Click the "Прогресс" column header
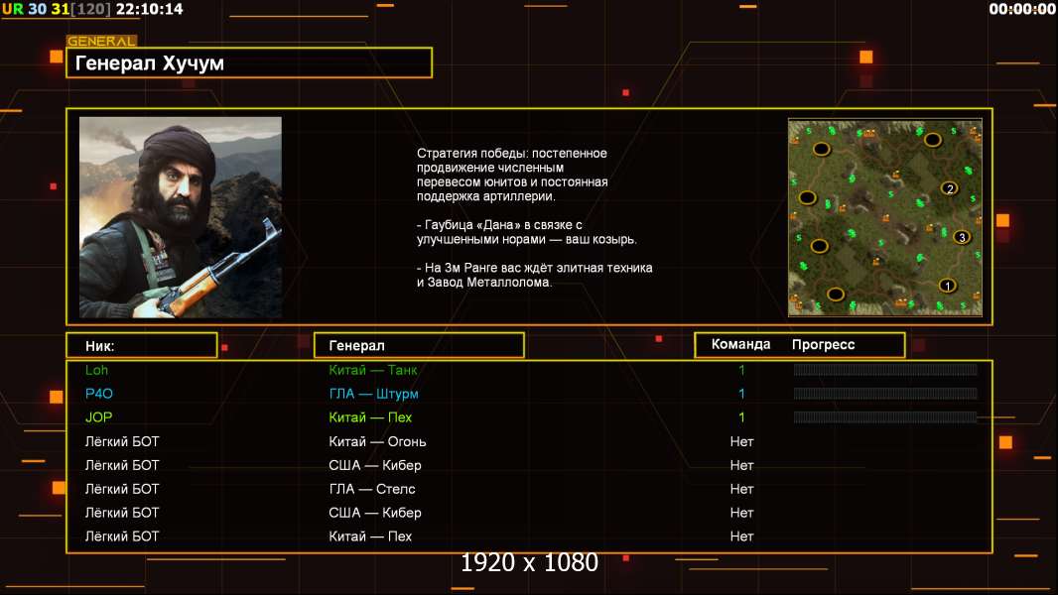Screen dimensions: 1058x595 point(823,344)
